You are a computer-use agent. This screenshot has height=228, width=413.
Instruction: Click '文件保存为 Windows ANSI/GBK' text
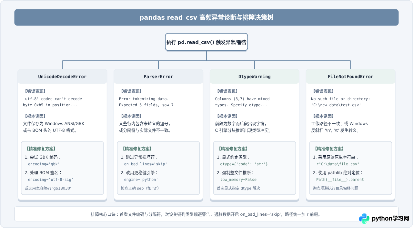coord(54,123)
